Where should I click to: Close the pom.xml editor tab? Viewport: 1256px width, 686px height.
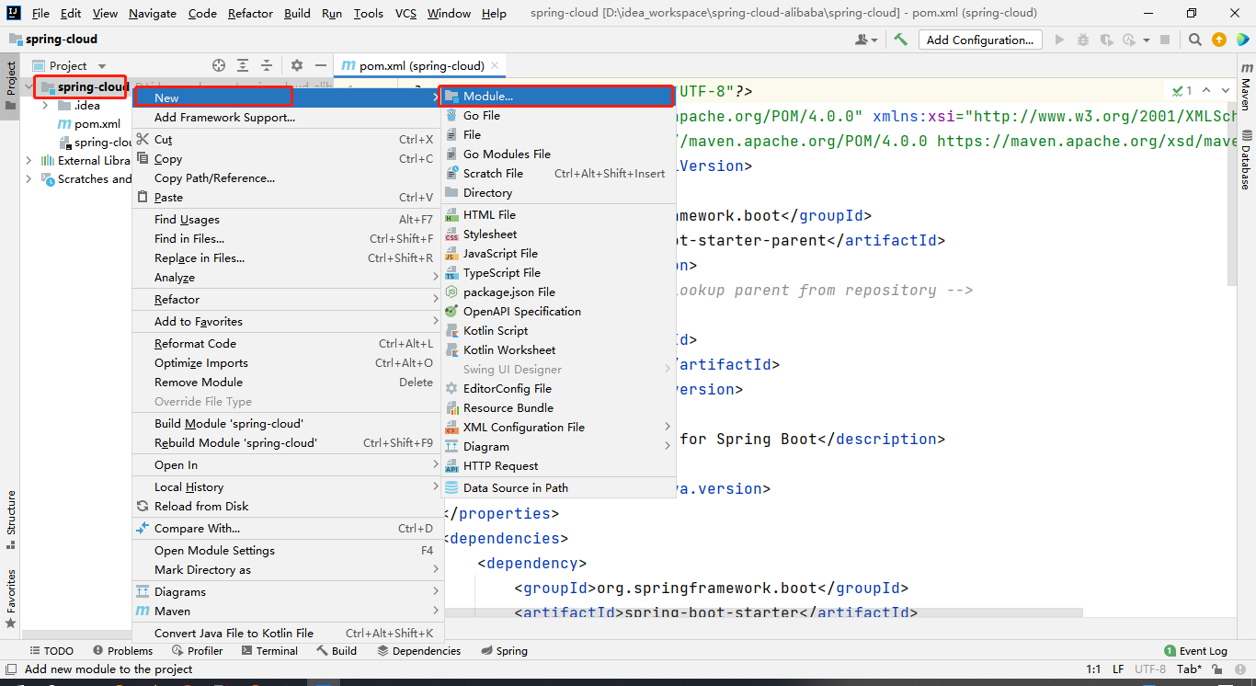pos(495,65)
